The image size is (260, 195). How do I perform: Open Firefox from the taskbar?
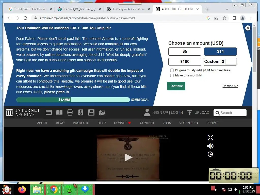tap(22, 189)
